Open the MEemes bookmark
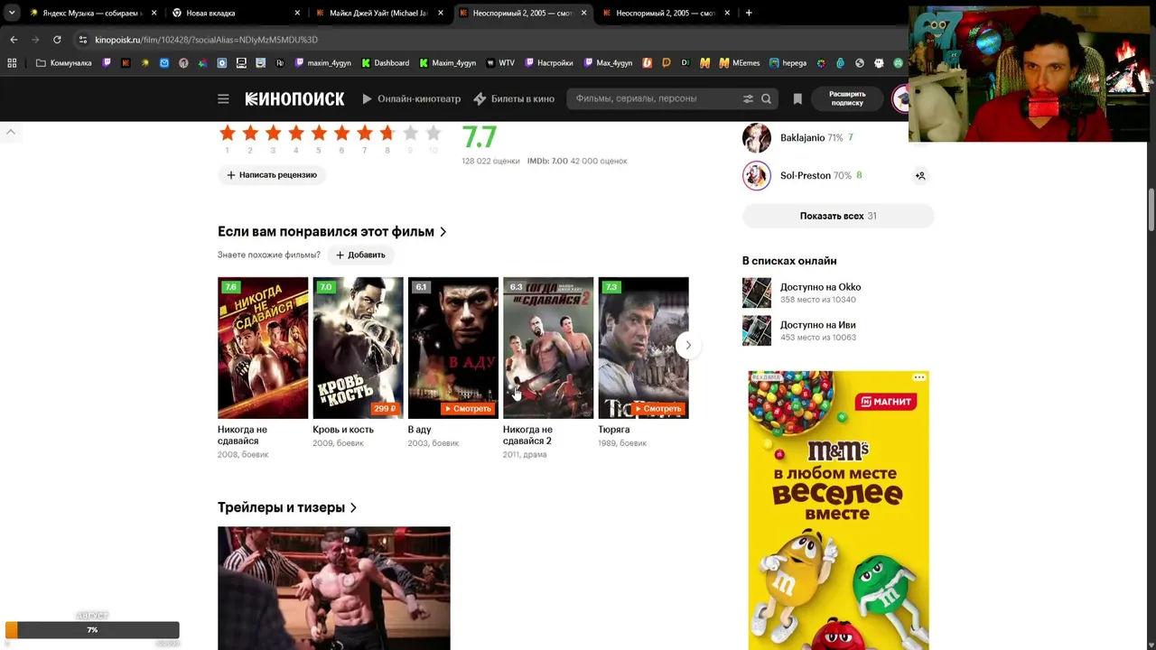 (740, 63)
